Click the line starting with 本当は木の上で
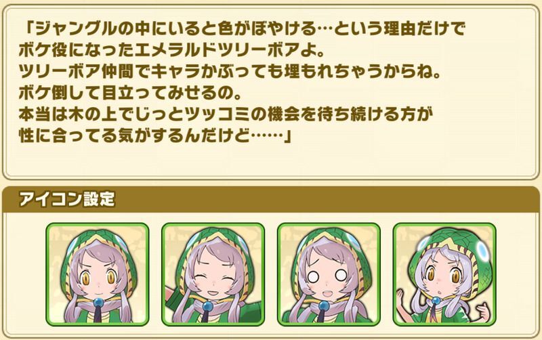 226,114
